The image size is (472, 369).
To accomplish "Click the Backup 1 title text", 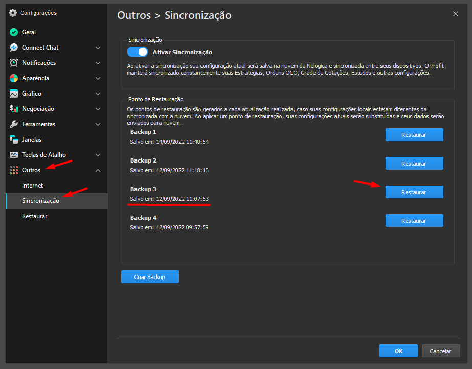I will coord(143,132).
